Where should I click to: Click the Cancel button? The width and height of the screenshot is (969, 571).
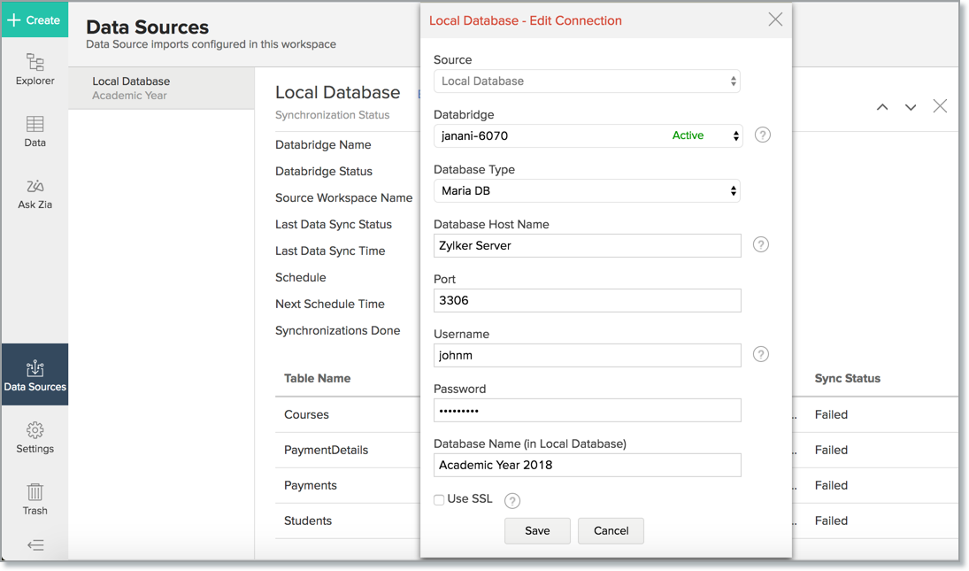(x=611, y=531)
